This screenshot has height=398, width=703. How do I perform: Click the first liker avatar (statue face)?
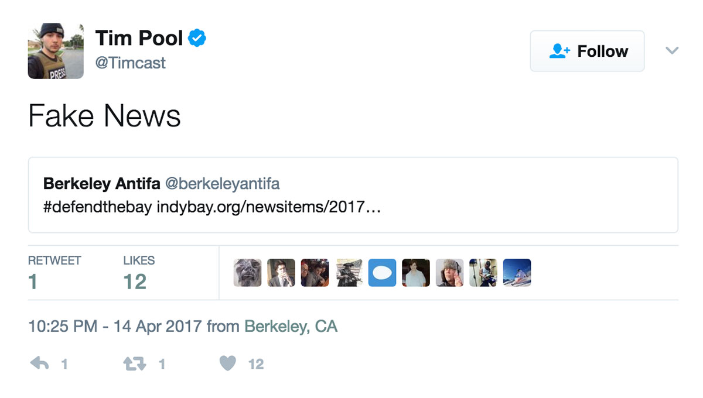coord(247,273)
